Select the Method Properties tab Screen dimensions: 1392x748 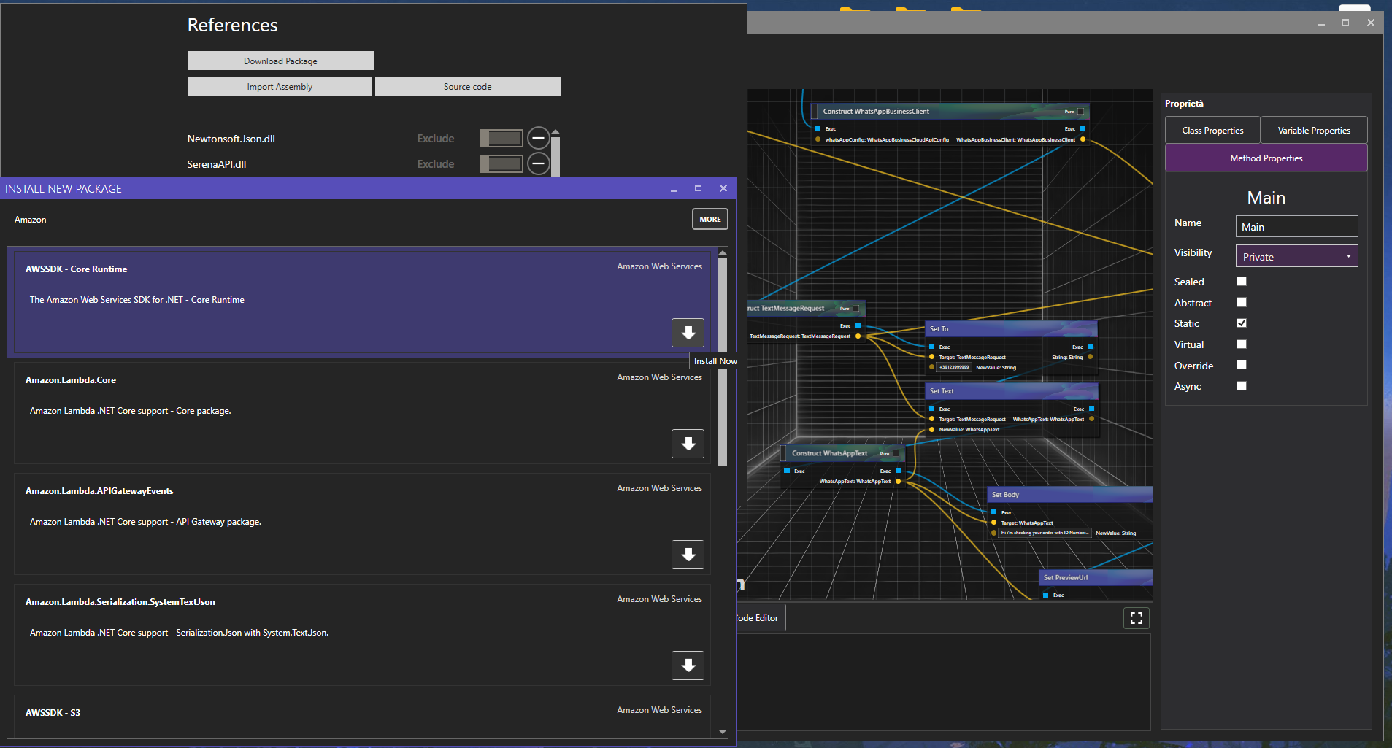pyautogui.click(x=1266, y=158)
